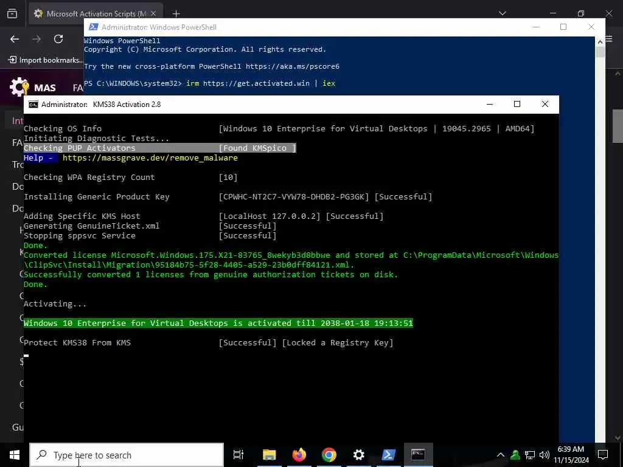Image resolution: width=623 pixels, height=467 pixels.
Task: Launch Firefox from the taskbar
Action: pos(299,455)
